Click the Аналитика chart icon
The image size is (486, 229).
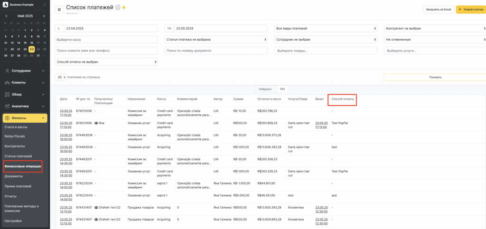(7, 106)
